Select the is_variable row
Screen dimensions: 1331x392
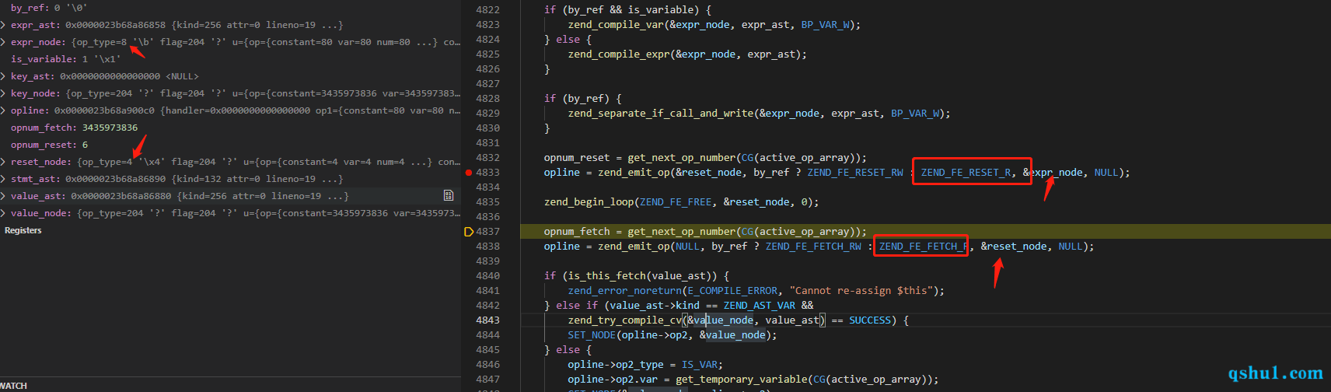pyautogui.click(x=230, y=60)
